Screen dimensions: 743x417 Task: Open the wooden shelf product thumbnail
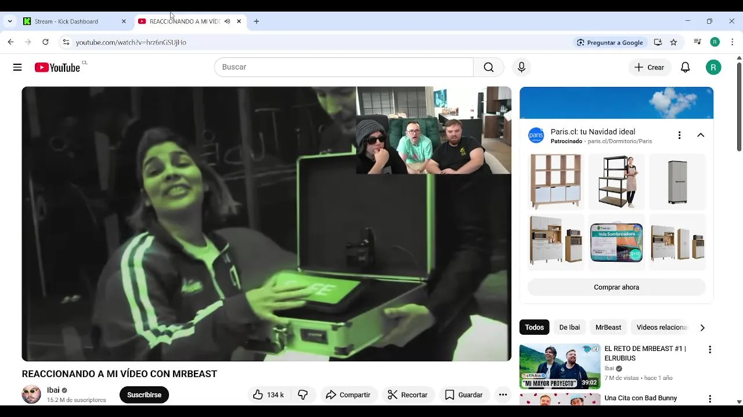tap(556, 181)
